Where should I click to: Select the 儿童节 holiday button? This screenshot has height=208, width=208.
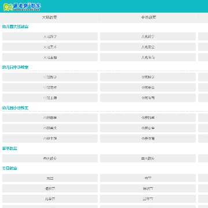click(x=50, y=199)
